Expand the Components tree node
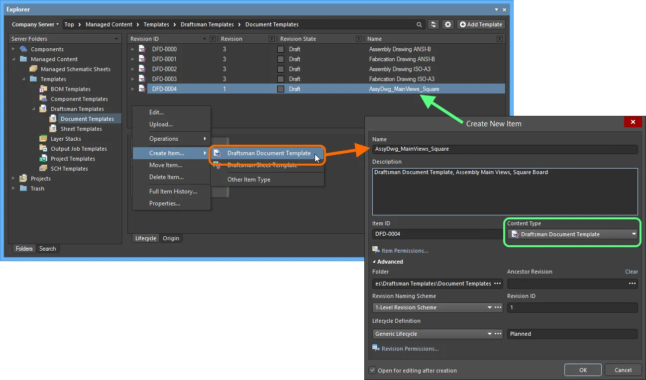 coord(14,49)
